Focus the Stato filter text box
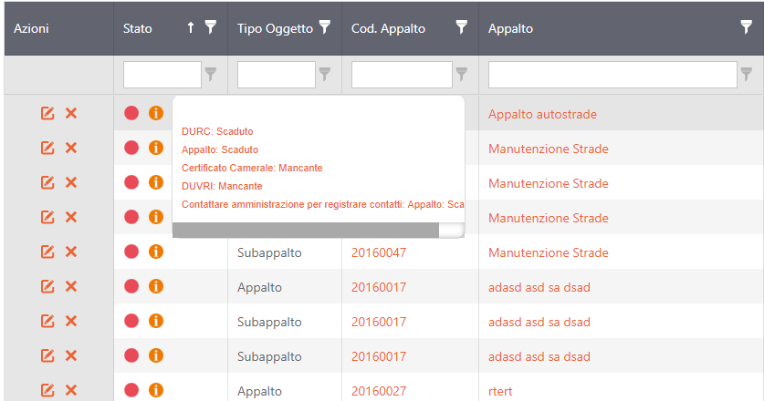 coord(162,75)
